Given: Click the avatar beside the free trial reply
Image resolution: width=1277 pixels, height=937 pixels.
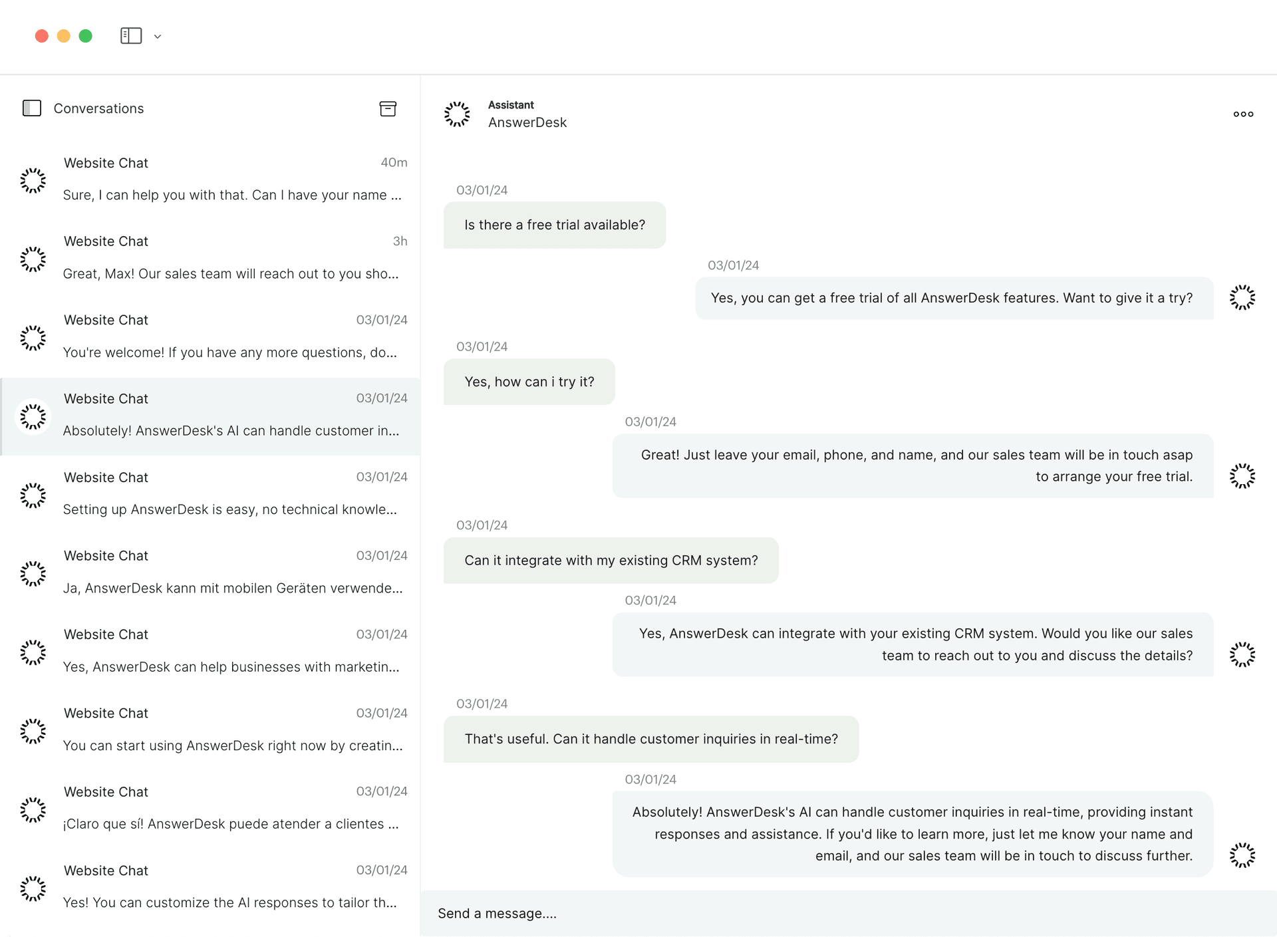Looking at the screenshot, I should tap(1242, 297).
